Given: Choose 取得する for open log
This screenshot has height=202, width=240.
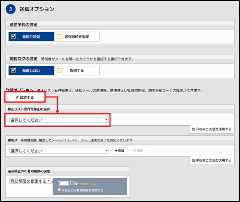Looking at the screenshot, I should 77,71.
